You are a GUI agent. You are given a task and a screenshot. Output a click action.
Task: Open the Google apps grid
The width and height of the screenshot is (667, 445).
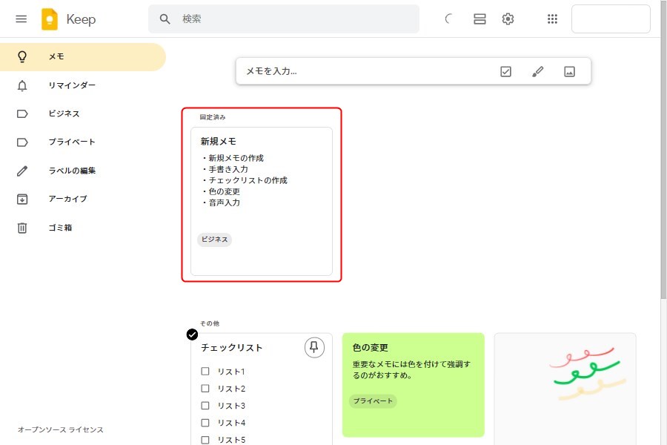pos(552,19)
